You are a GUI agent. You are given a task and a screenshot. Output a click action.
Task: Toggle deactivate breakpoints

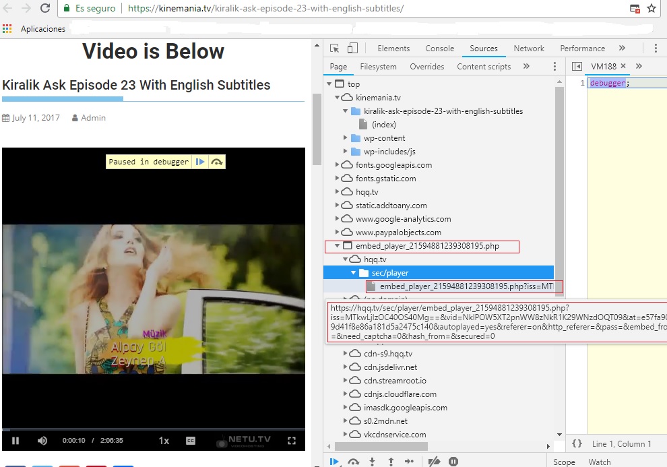[x=435, y=462]
